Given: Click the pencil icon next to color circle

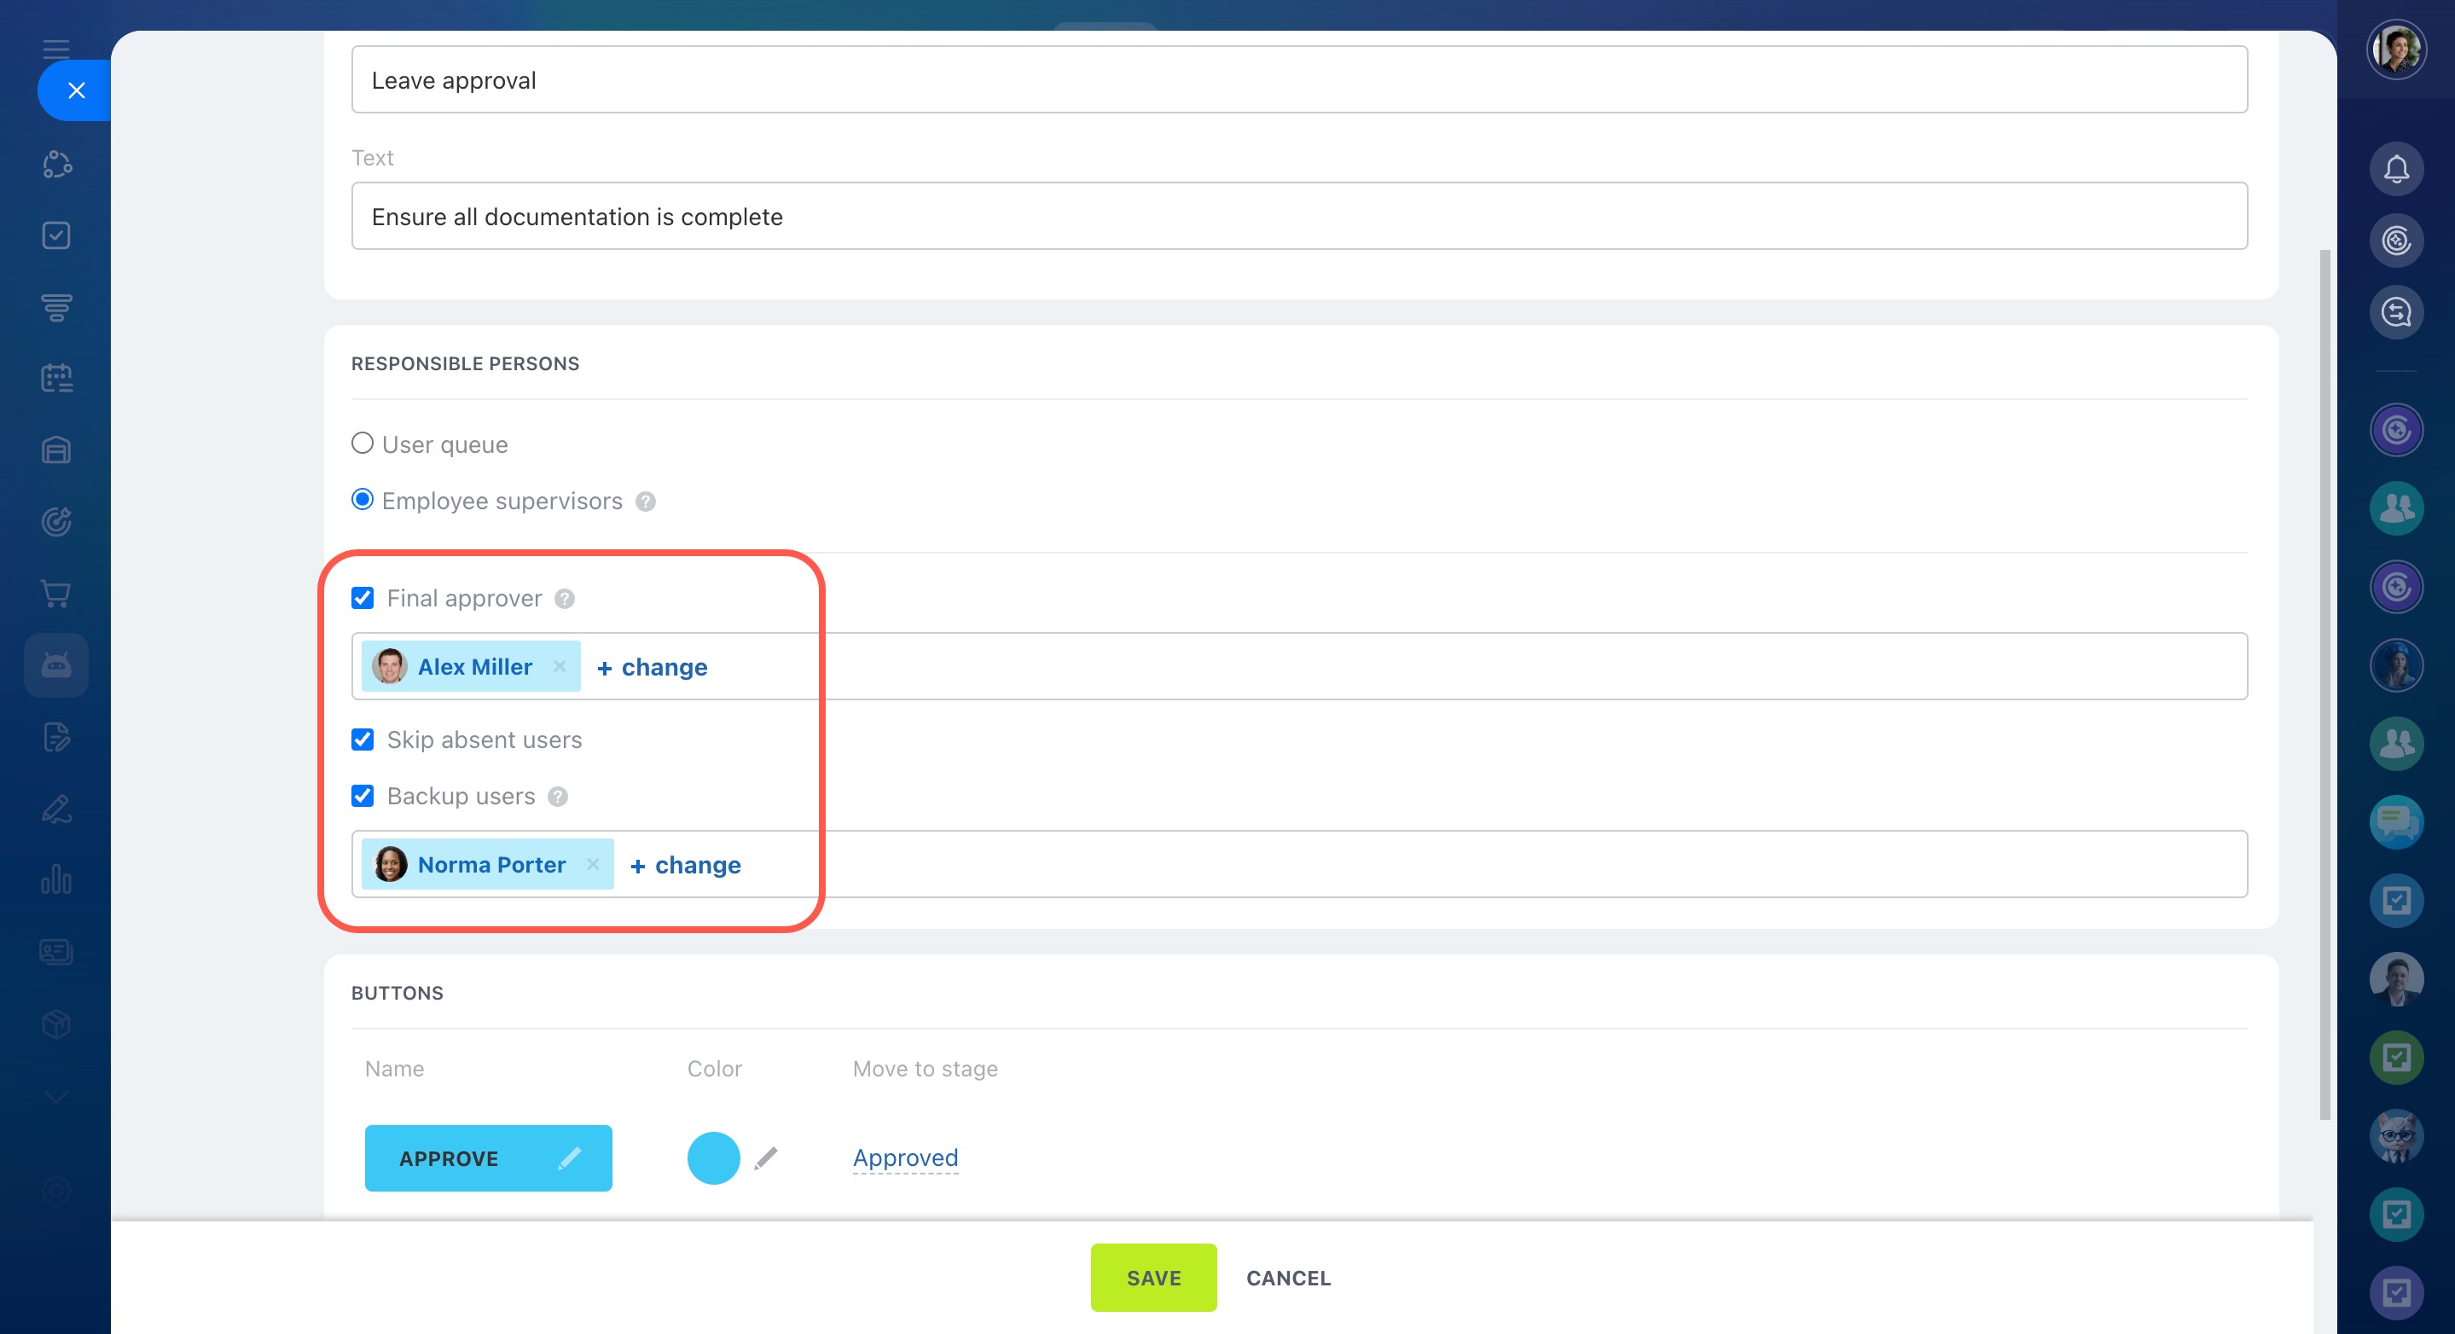Looking at the screenshot, I should tap(765, 1157).
